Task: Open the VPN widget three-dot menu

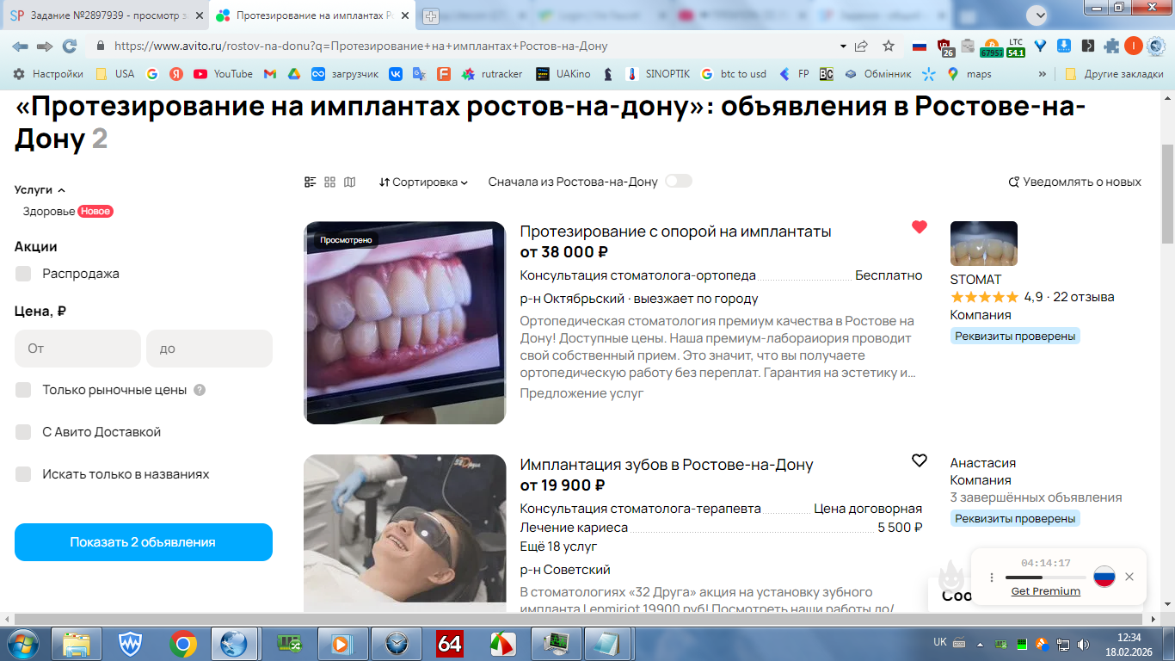Action: point(992,578)
